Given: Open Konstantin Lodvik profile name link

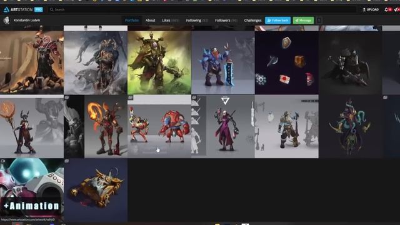Looking at the screenshot, I should pyautogui.click(x=27, y=20).
